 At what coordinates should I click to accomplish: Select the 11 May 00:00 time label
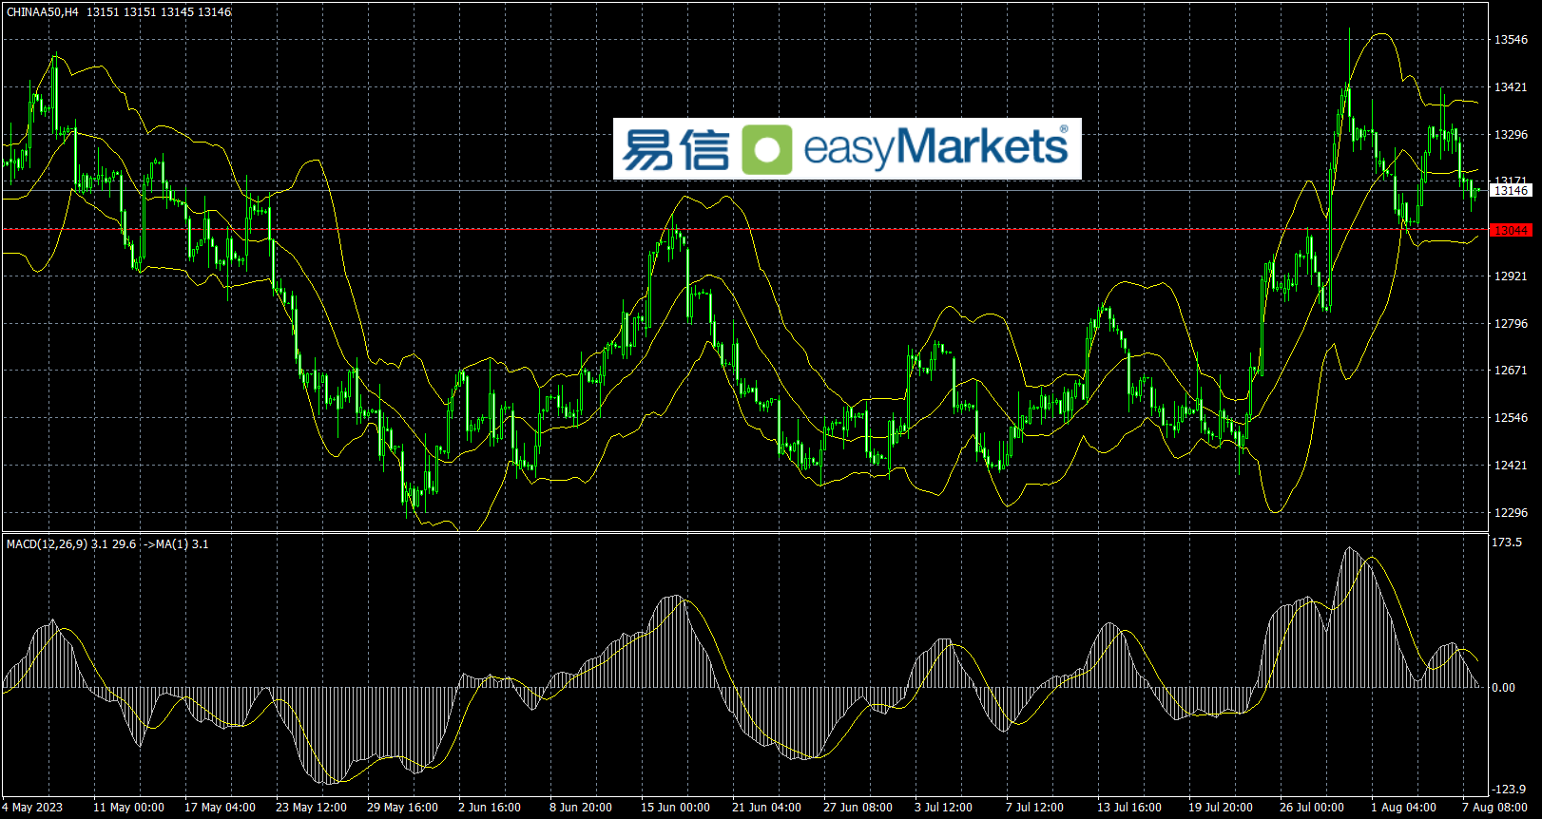128,808
